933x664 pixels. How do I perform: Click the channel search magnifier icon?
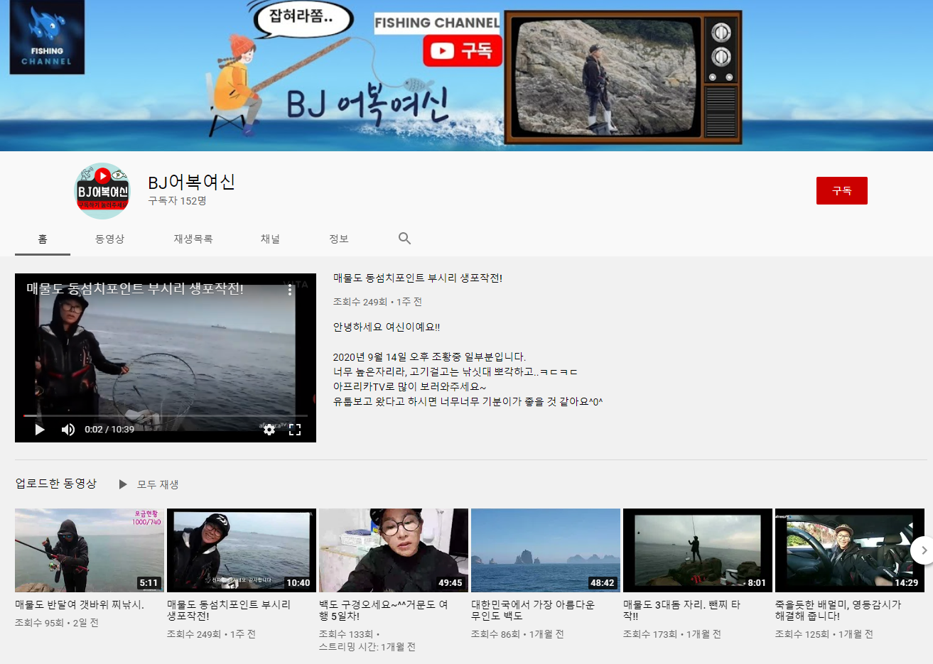[404, 239]
